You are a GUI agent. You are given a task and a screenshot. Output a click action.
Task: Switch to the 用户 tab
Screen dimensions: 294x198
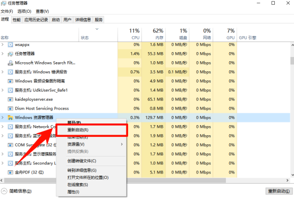(68, 20)
